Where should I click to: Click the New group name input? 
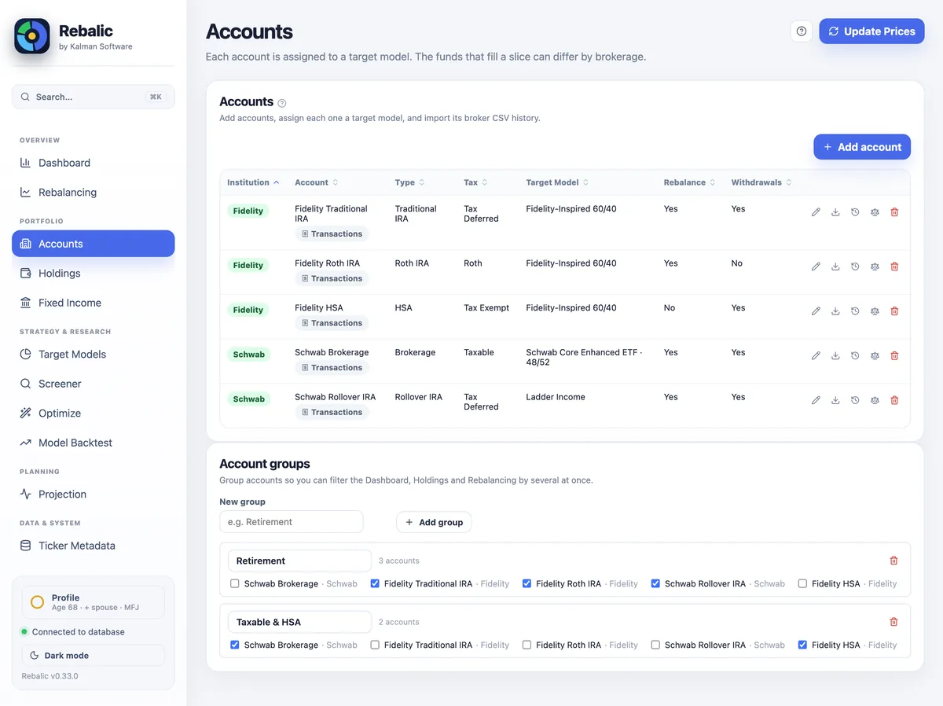point(292,522)
